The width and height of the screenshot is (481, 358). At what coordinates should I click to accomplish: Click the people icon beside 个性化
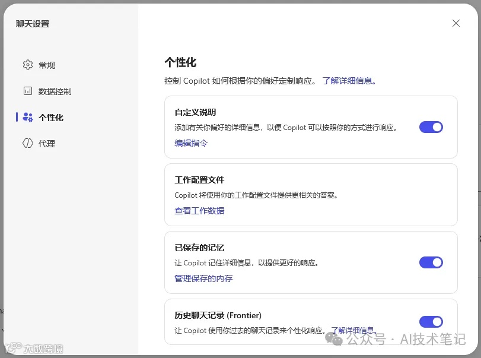click(28, 117)
